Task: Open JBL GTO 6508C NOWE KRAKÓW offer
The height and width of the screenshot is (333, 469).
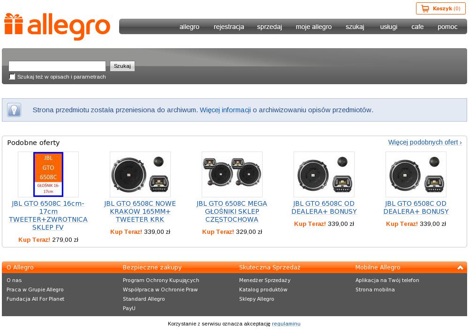Action: click(140, 211)
